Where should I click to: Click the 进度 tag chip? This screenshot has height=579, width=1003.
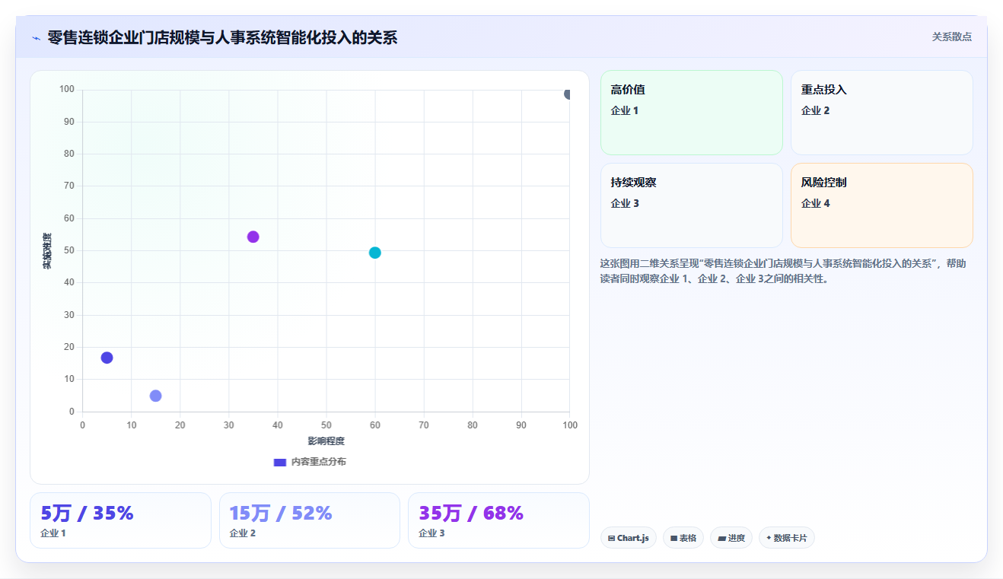731,538
